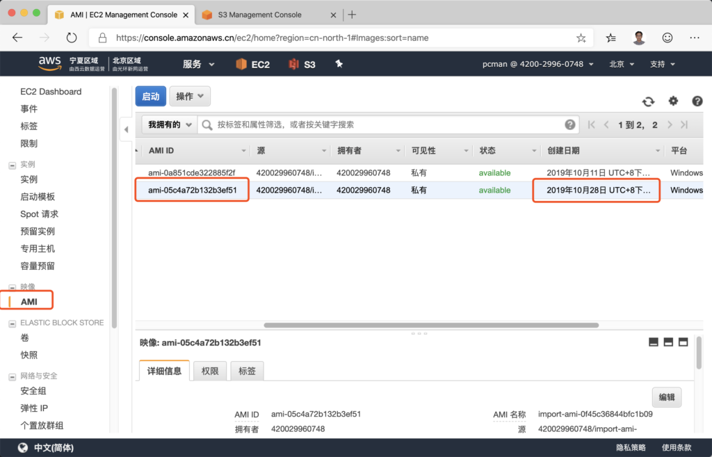Click the 编辑 edit button
Image resolution: width=712 pixels, height=457 pixels.
click(666, 397)
